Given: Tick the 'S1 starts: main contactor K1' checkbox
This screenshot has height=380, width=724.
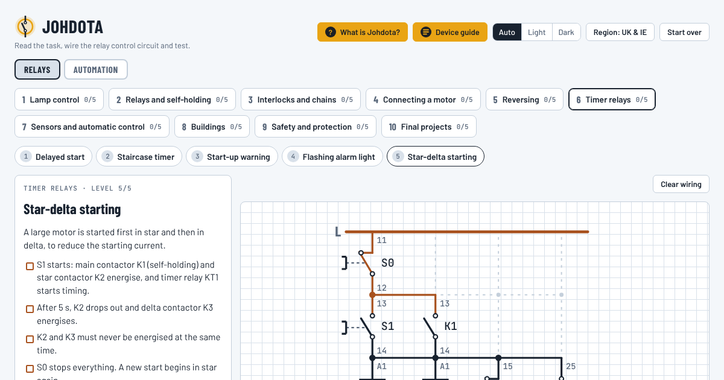Looking at the screenshot, I should click(30, 266).
